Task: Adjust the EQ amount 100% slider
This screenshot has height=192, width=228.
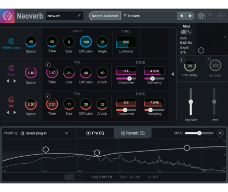Action: click(x=199, y=133)
